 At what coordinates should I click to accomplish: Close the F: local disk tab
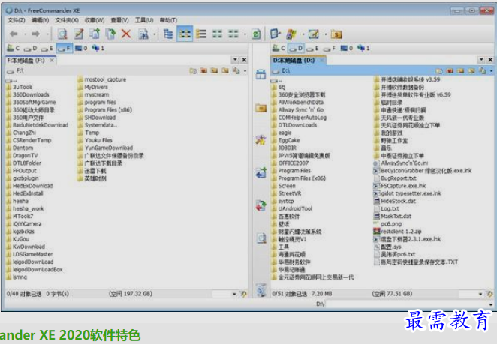(52, 61)
